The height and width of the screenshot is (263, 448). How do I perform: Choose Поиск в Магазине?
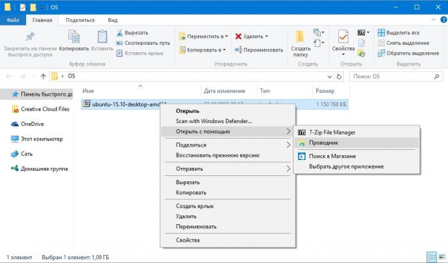[x=356, y=156]
